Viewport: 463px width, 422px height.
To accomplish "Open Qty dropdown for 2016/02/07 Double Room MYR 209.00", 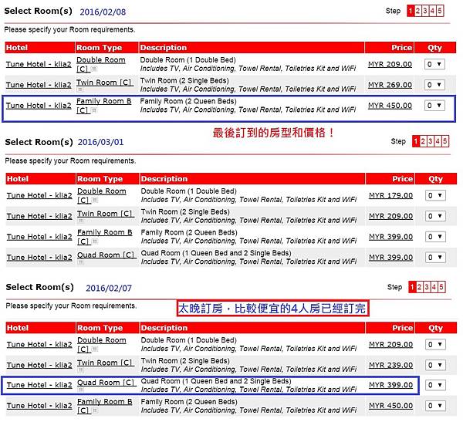I will 435,344.
